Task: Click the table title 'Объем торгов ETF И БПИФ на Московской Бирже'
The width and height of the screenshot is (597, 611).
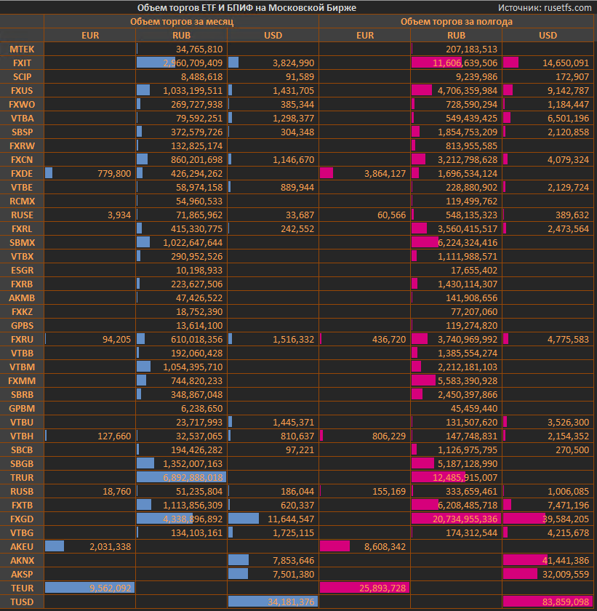Action: pyautogui.click(x=247, y=8)
